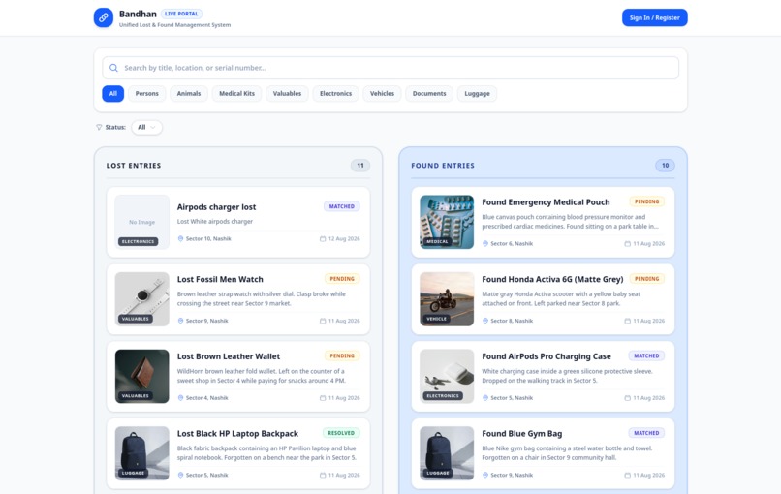Click location pin beside Sector 10, Nashik

pos(180,238)
